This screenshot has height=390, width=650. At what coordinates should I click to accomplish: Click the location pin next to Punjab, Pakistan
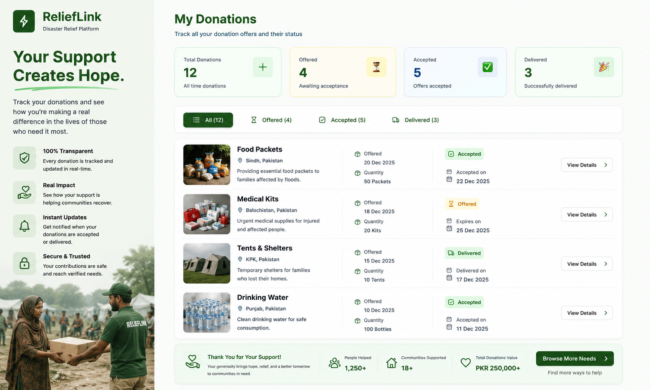(x=240, y=309)
